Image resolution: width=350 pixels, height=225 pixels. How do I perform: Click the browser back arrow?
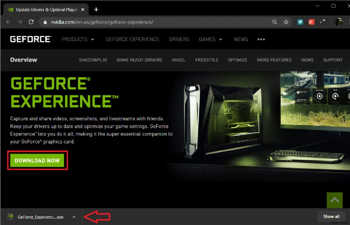[x=8, y=22]
